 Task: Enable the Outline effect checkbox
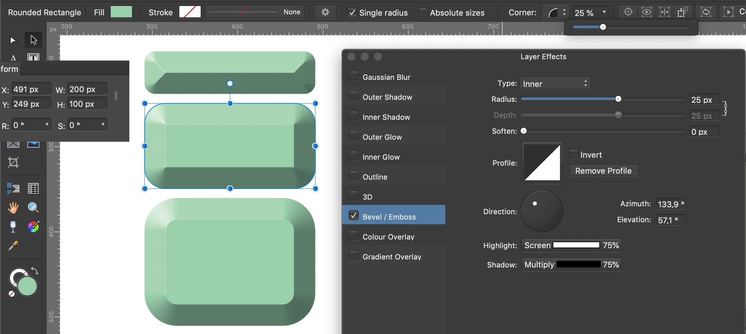pyautogui.click(x=353, y=176)
